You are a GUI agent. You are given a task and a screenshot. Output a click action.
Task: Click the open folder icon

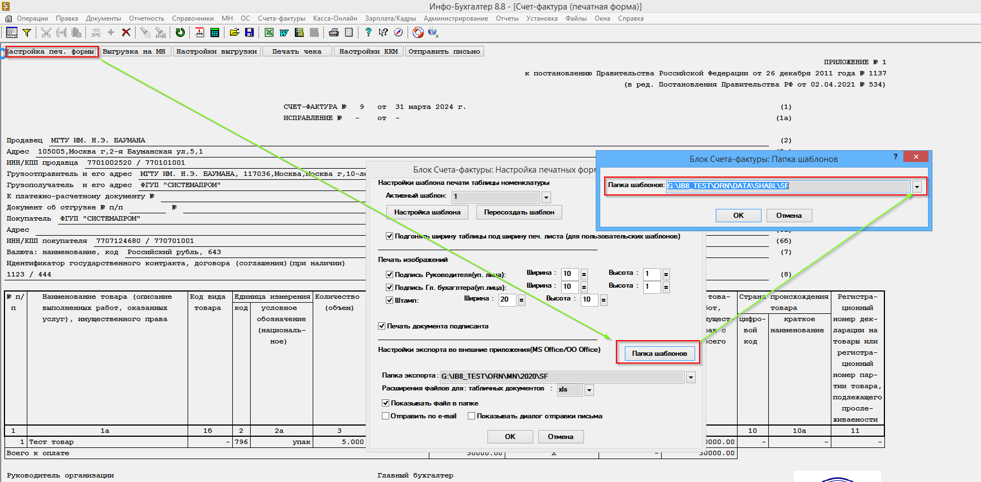235,32
